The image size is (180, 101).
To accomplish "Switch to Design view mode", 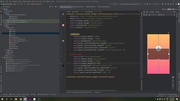I will pyautogui.click(x=175, y=9).
